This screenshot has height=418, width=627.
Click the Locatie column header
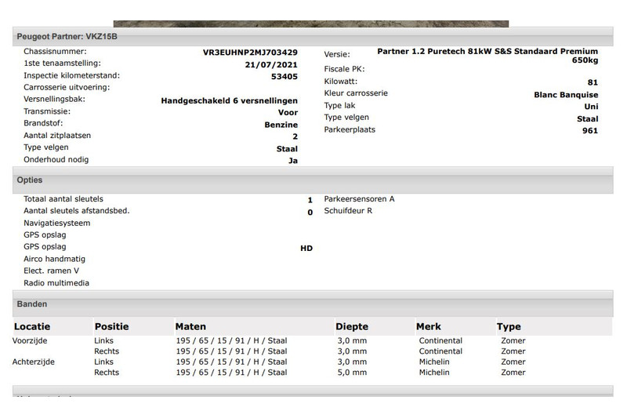[x=32, y=326]
